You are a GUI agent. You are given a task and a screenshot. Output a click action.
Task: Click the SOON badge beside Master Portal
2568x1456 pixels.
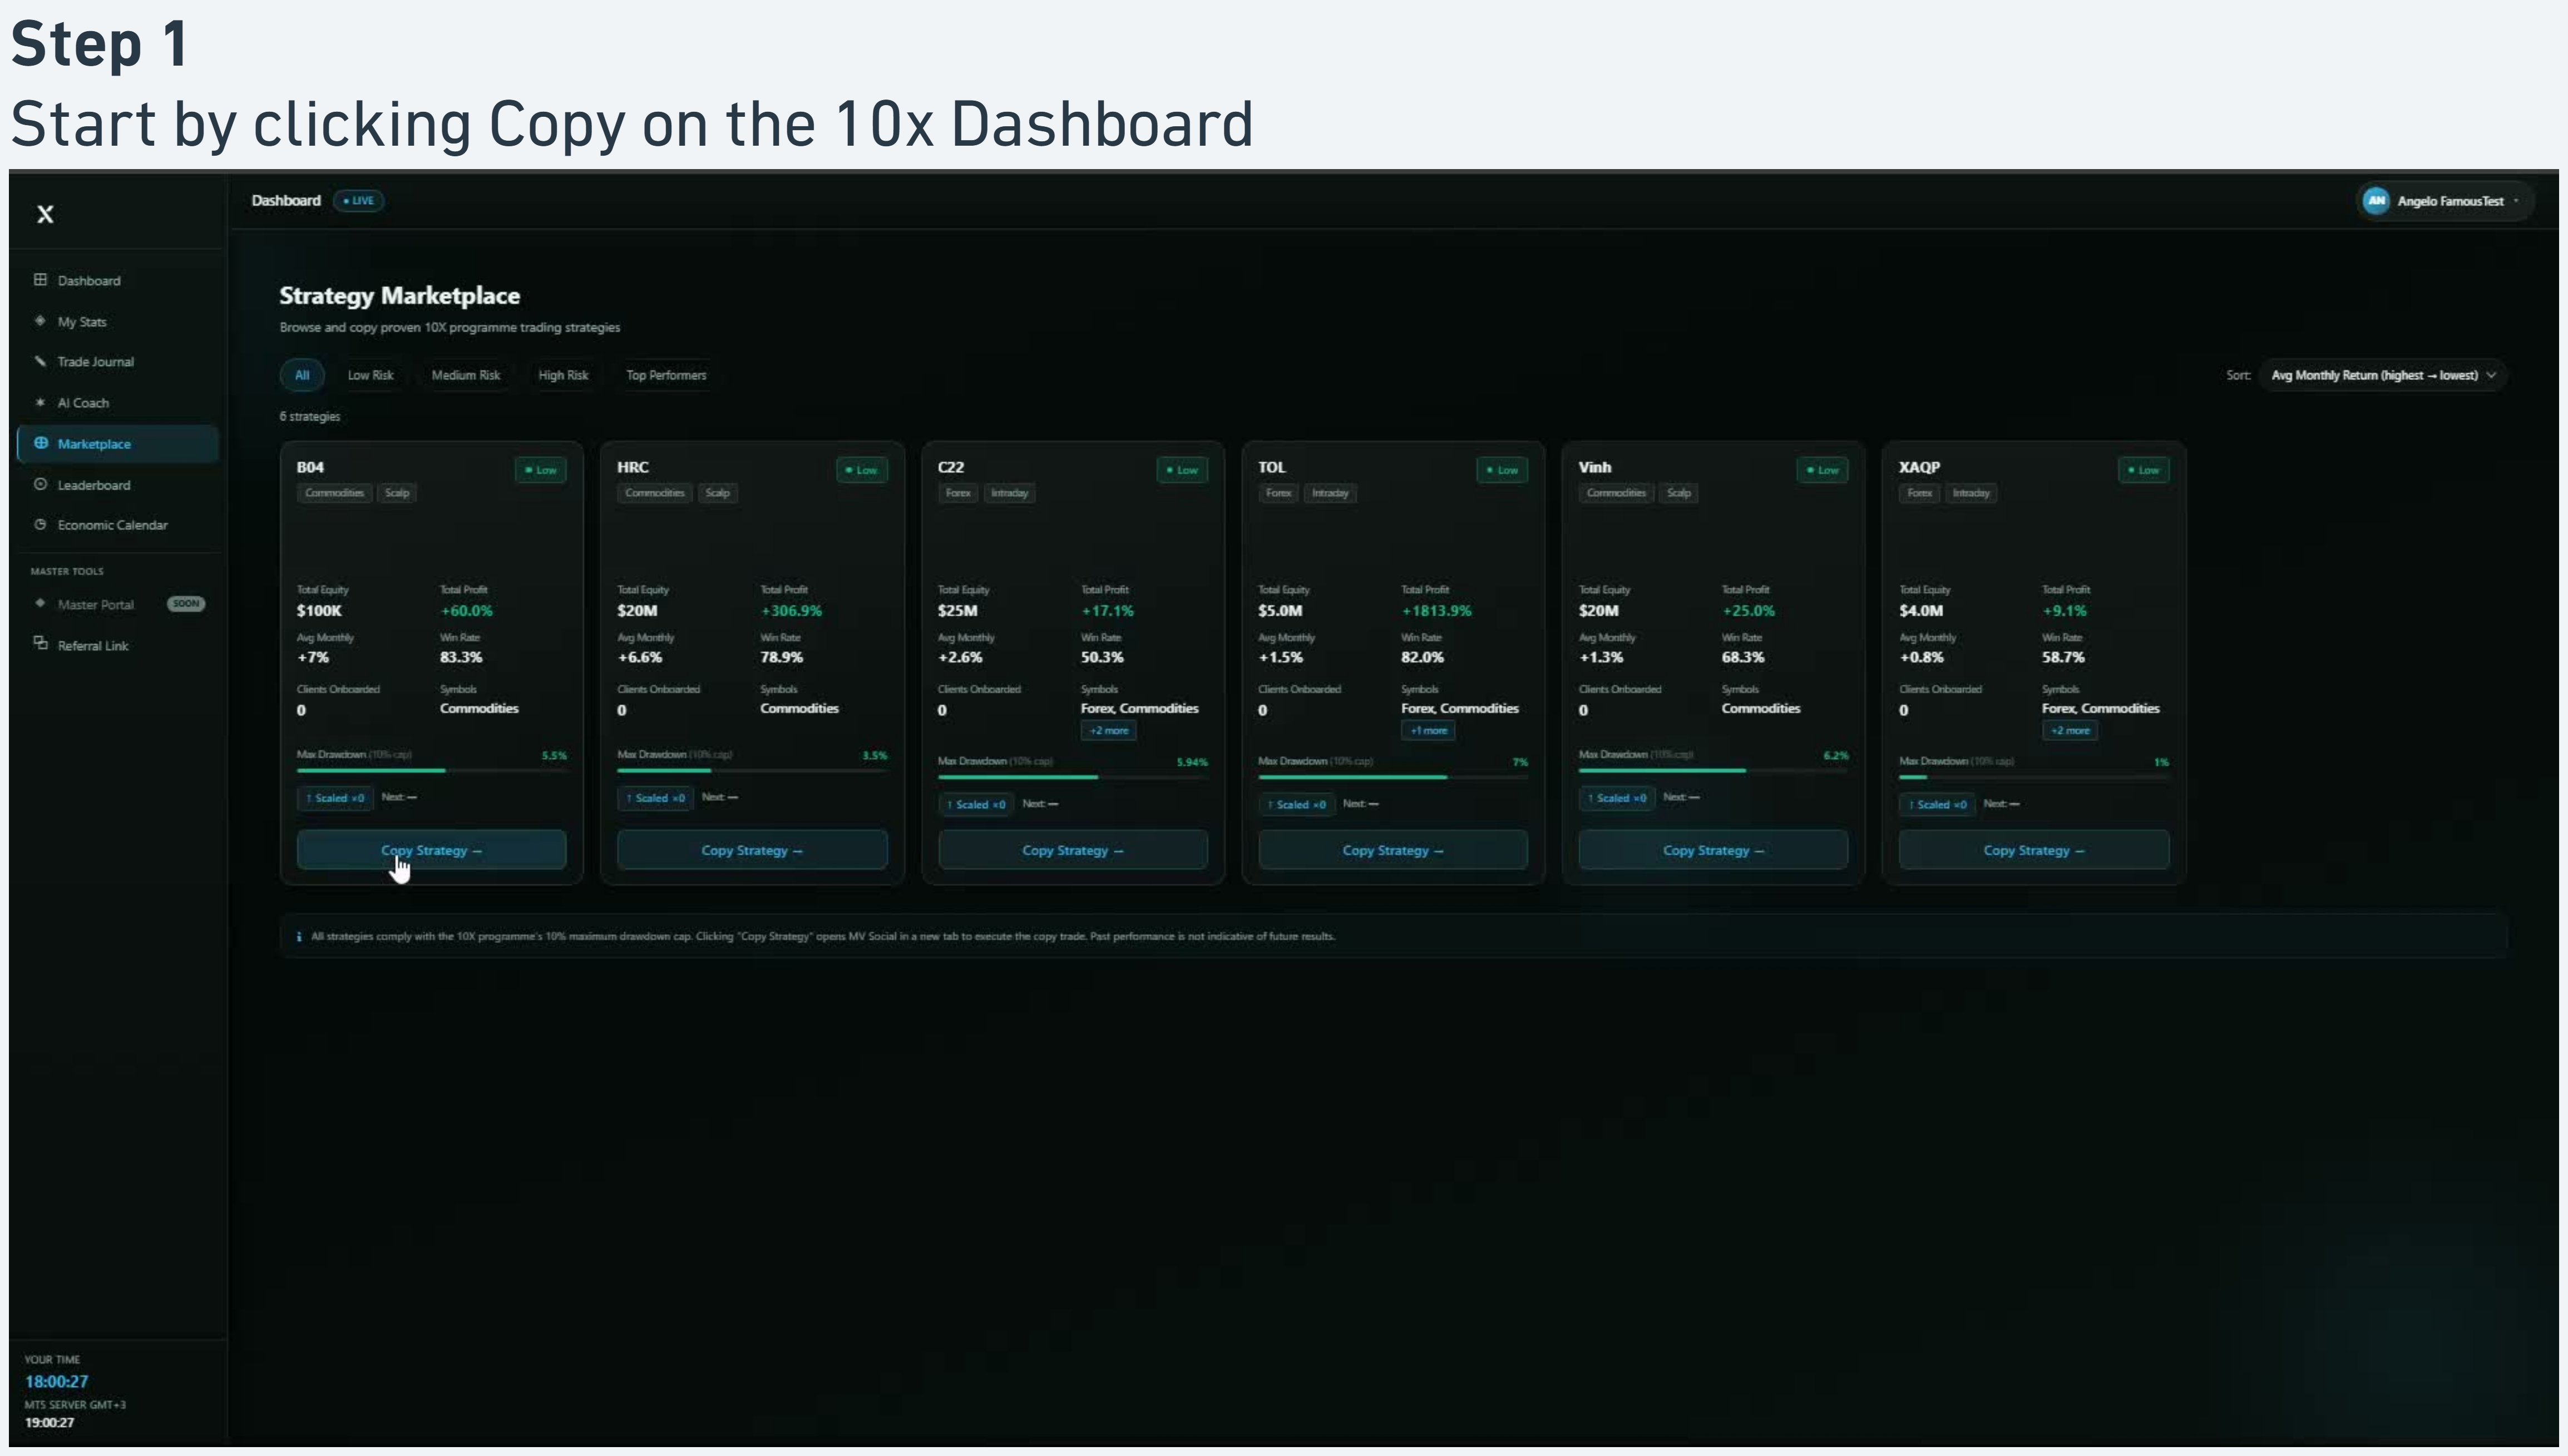coord(186,604)
